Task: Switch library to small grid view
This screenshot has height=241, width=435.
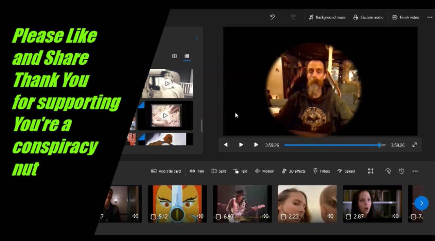Action: click(x=187, y=56)
